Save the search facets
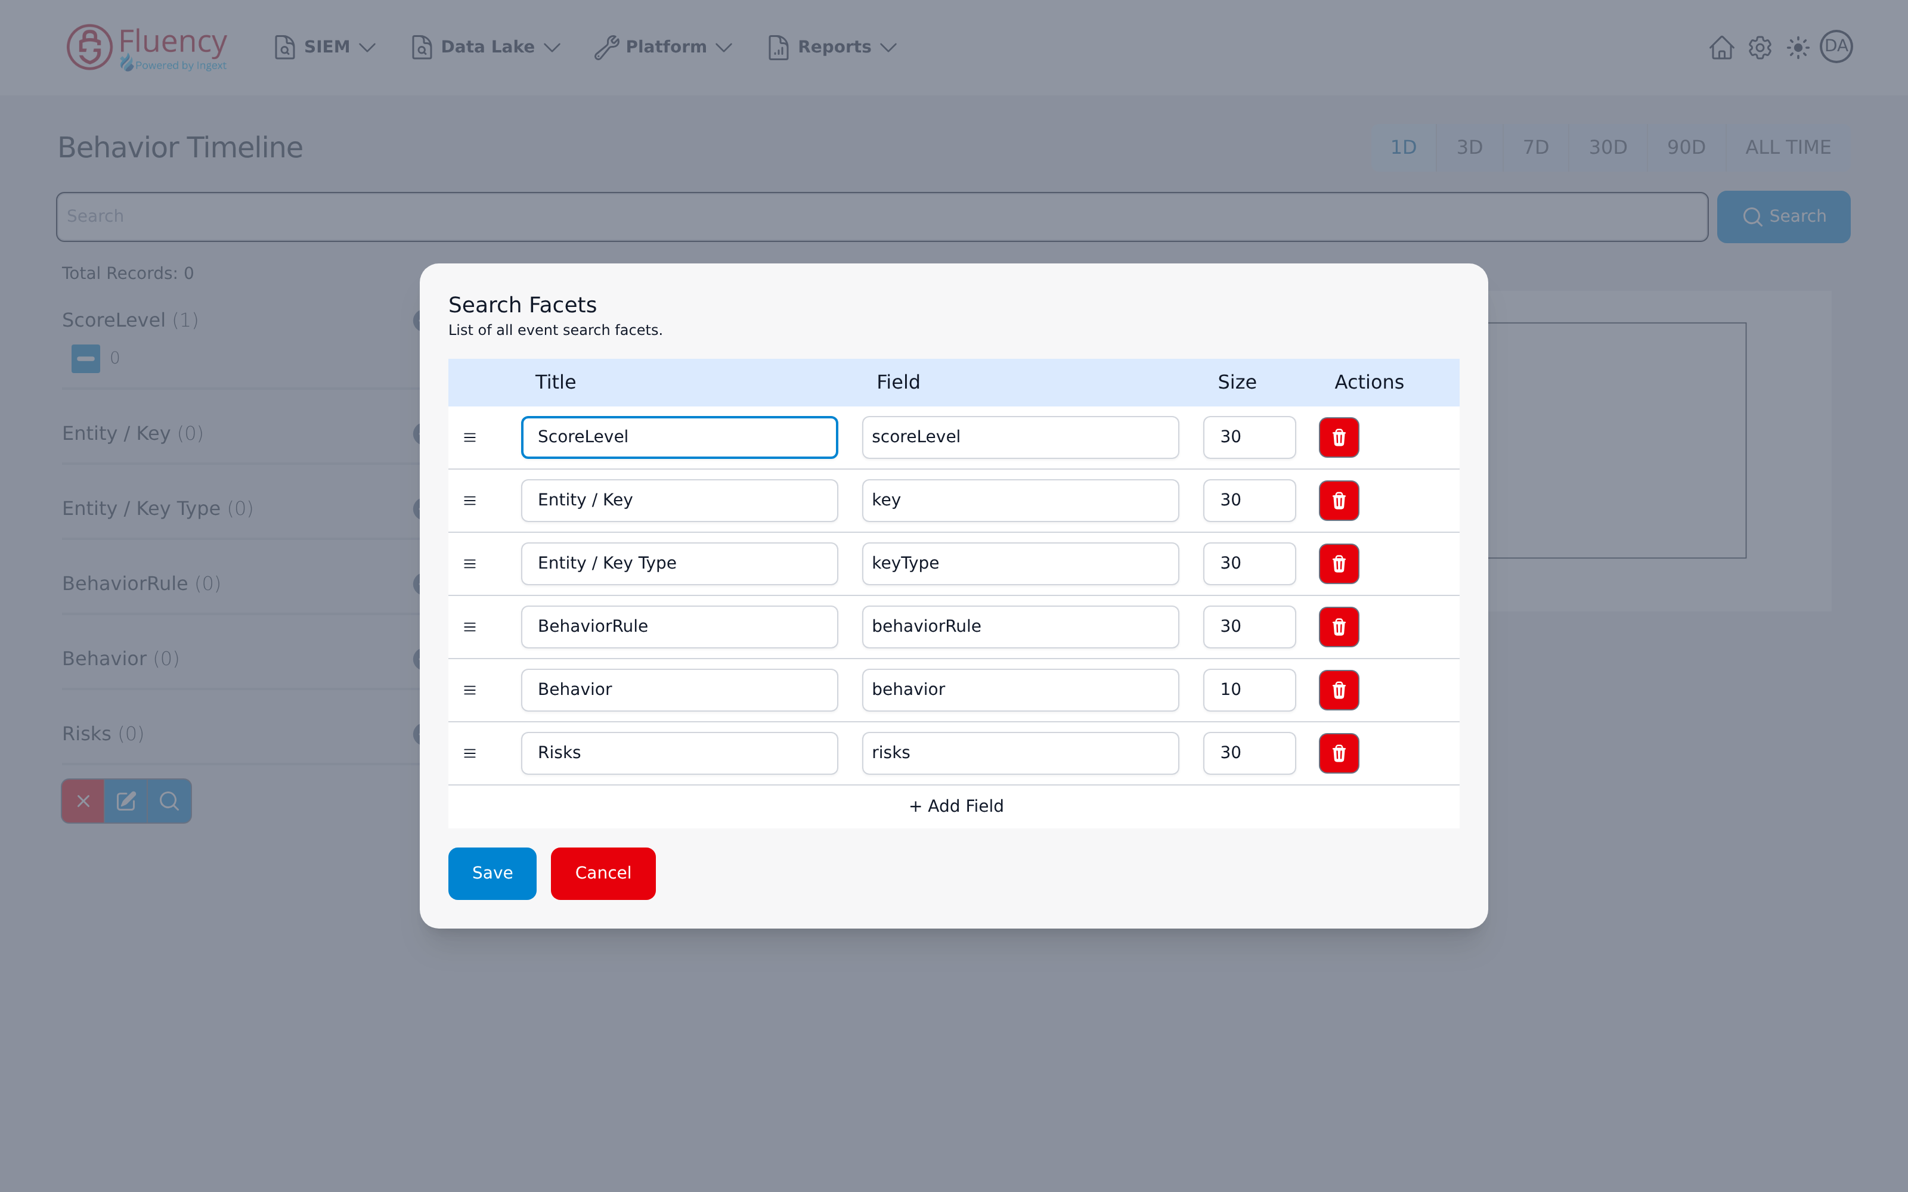1908x1192 pixels. pos(492,874)
